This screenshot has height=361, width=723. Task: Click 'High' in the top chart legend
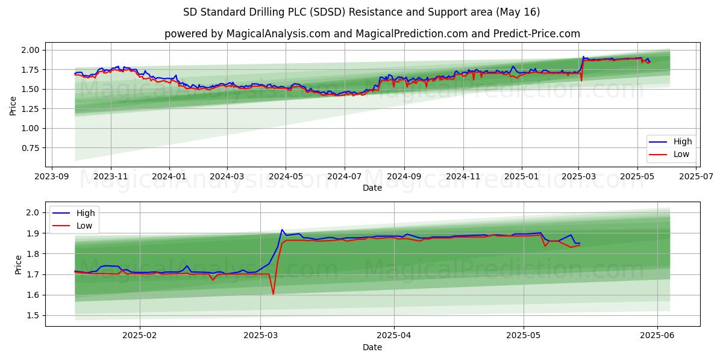point(683,142)
